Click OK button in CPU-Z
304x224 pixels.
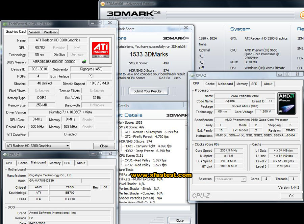point(291,196)
